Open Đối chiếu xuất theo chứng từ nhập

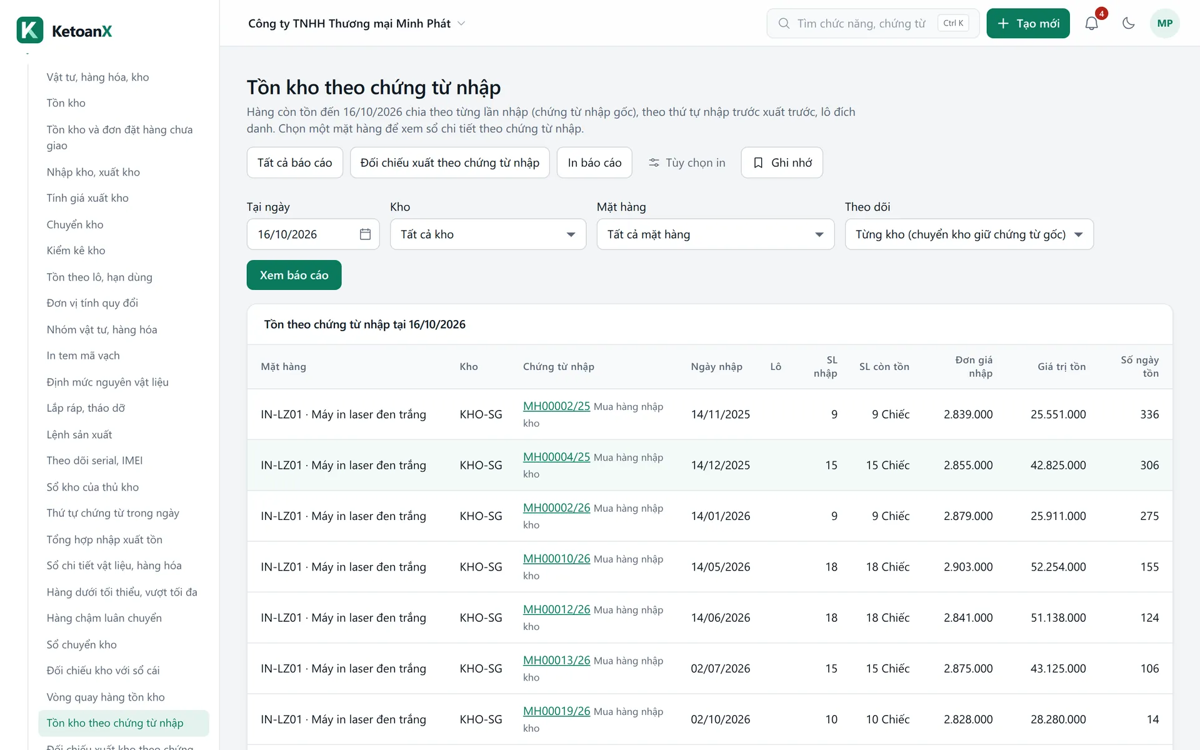click(x=449, y=162)
